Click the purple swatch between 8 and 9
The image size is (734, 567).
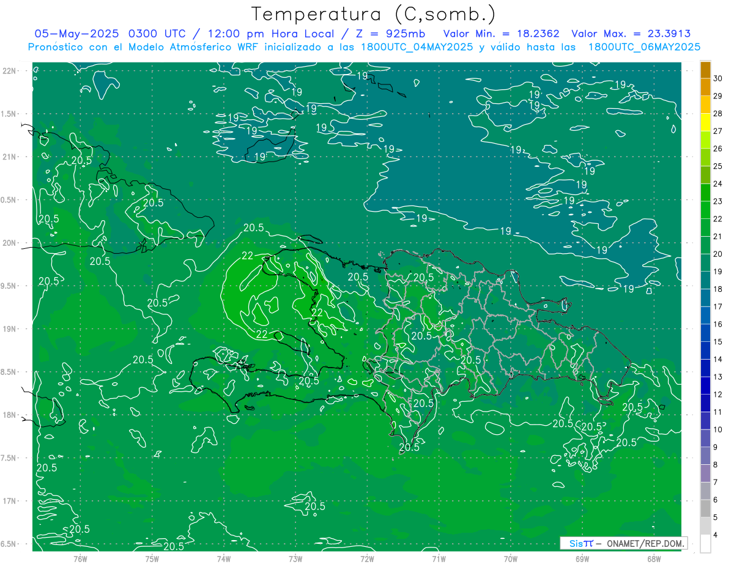[705, 456]
